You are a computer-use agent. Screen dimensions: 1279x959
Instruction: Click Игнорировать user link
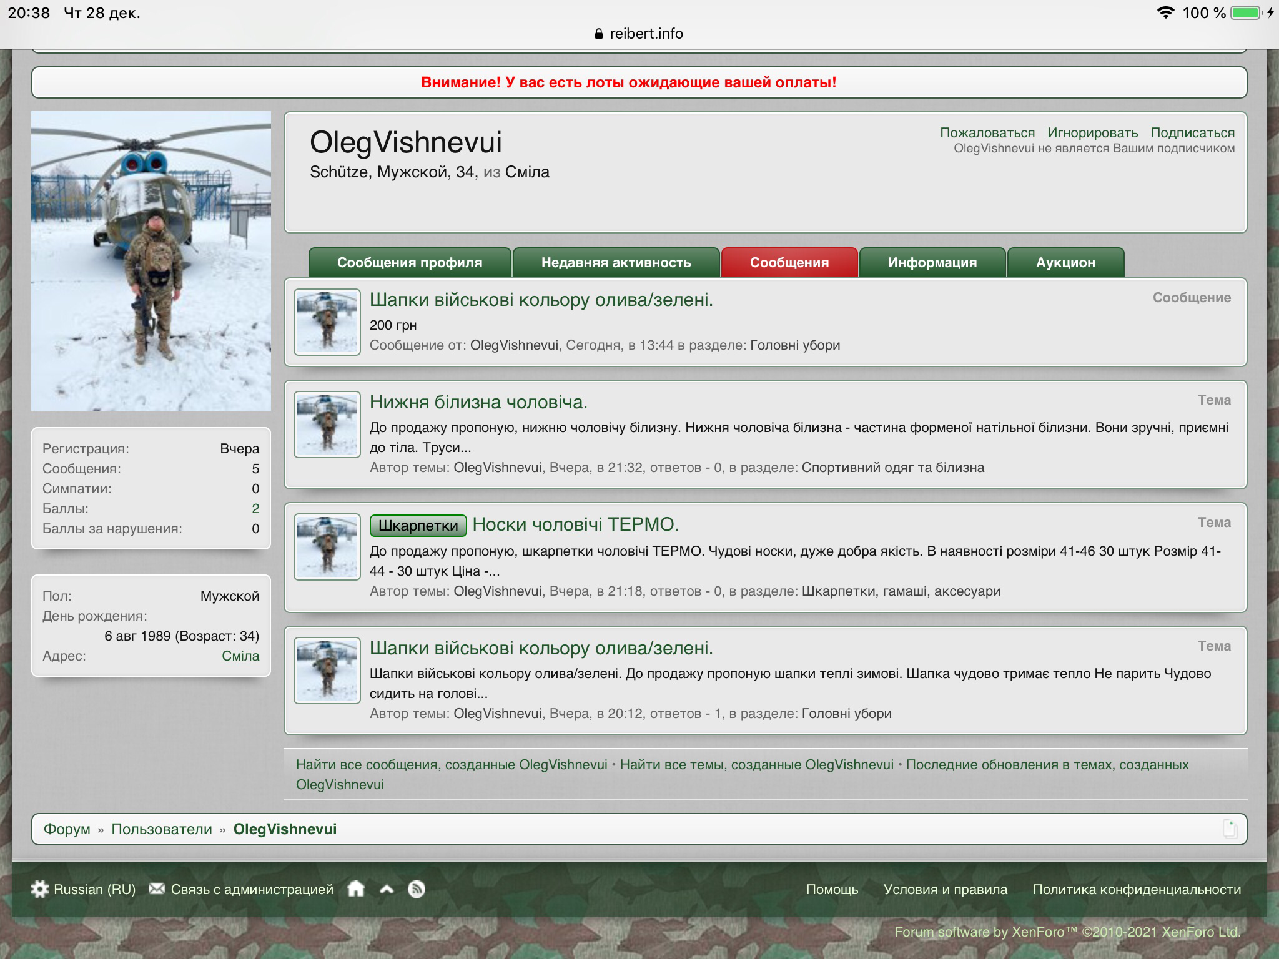[x=1092, y=133]
